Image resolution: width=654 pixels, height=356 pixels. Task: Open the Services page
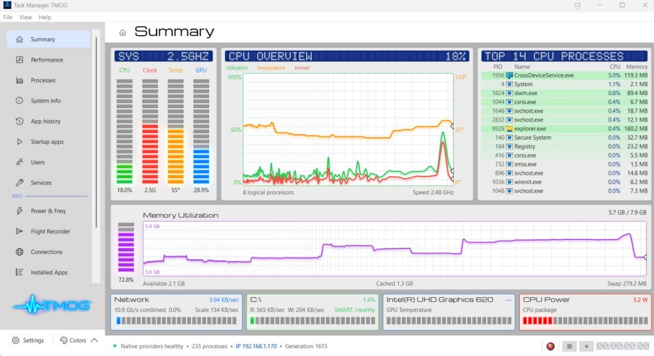48,182
